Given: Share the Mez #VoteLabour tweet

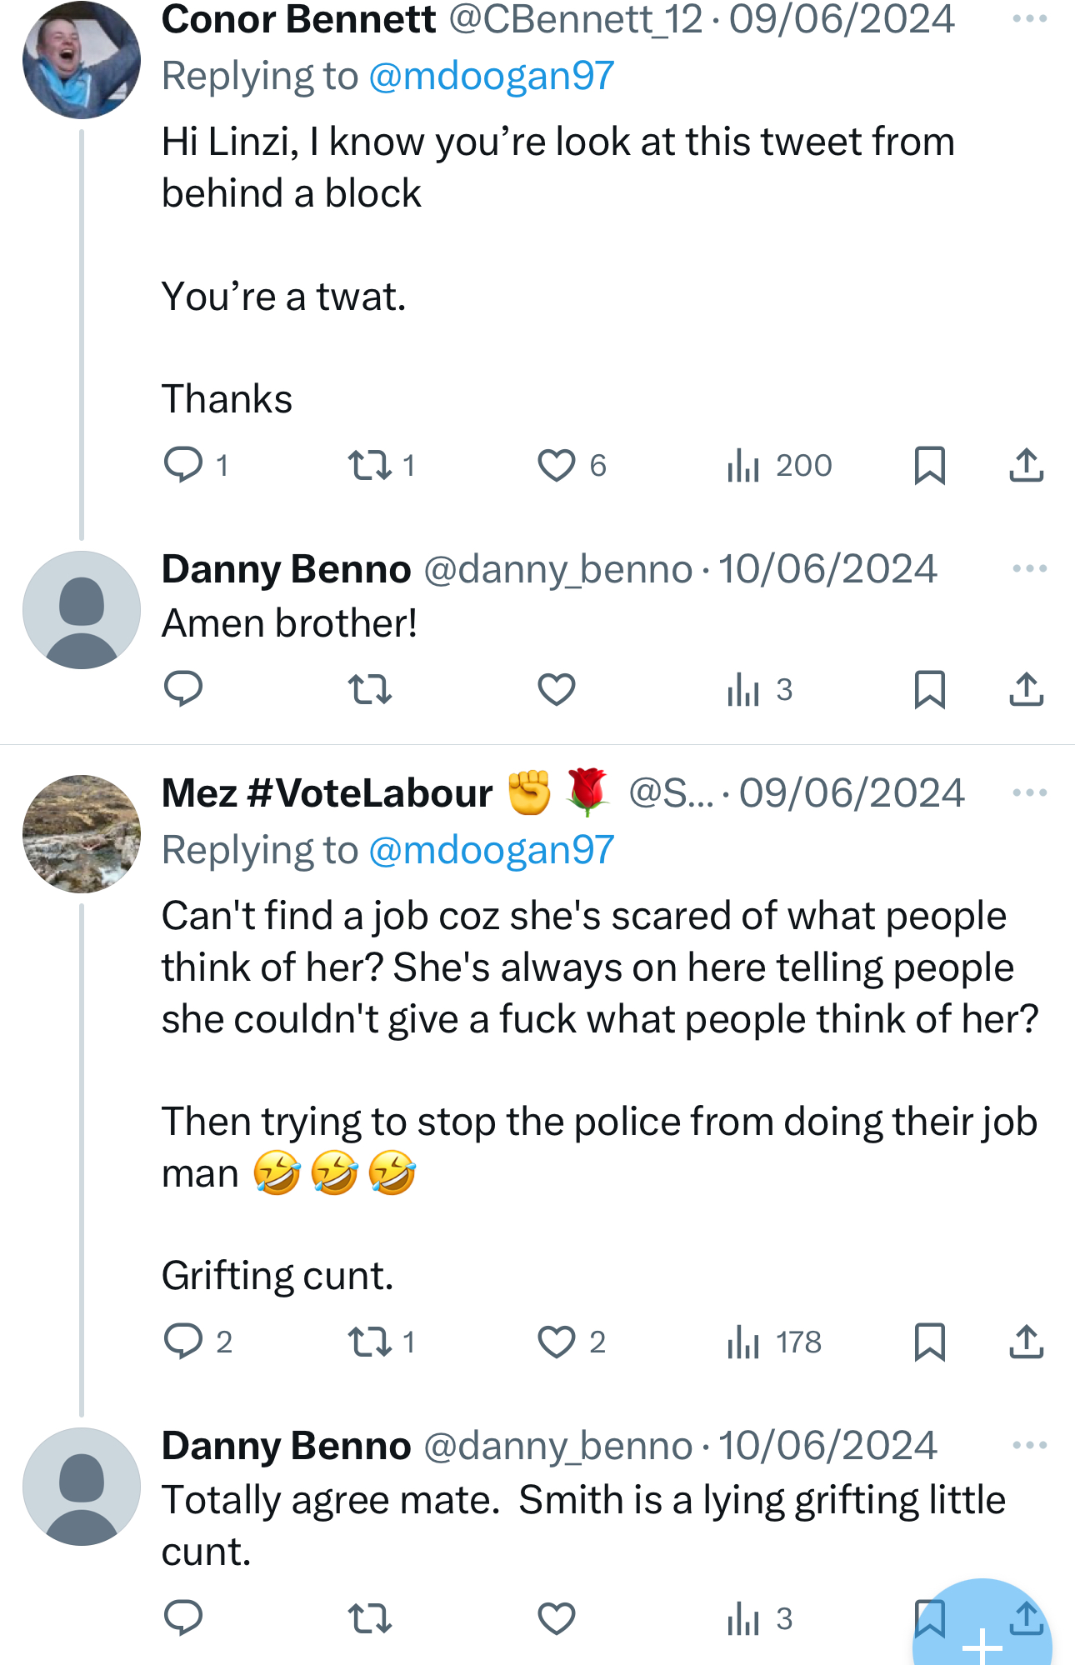Looking at the screenshot, I should pyautogui.click(x=1026, y=1342).
